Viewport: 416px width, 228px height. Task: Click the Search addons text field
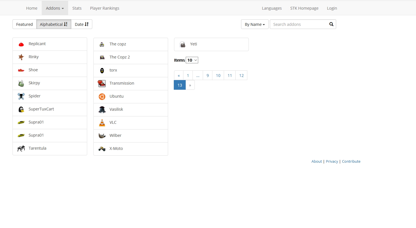pyautogui.click(x=298, y=24)
